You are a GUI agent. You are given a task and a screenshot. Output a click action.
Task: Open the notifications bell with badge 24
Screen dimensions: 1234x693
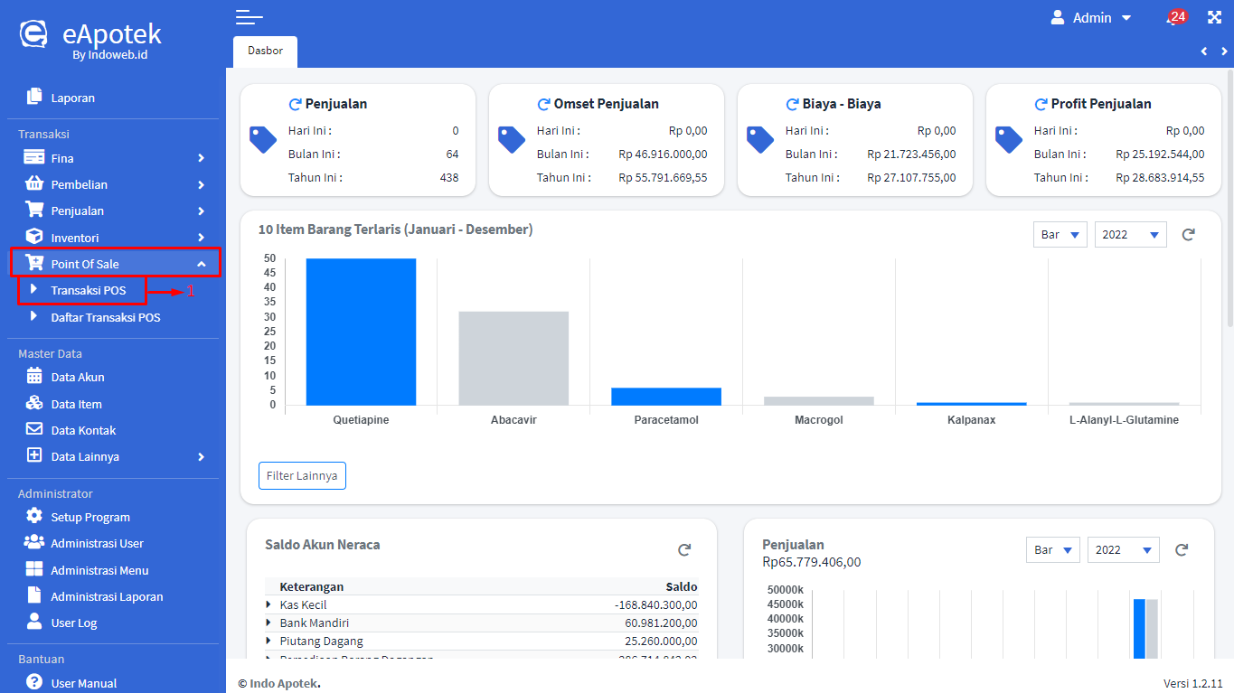(x=1175, y=18)
